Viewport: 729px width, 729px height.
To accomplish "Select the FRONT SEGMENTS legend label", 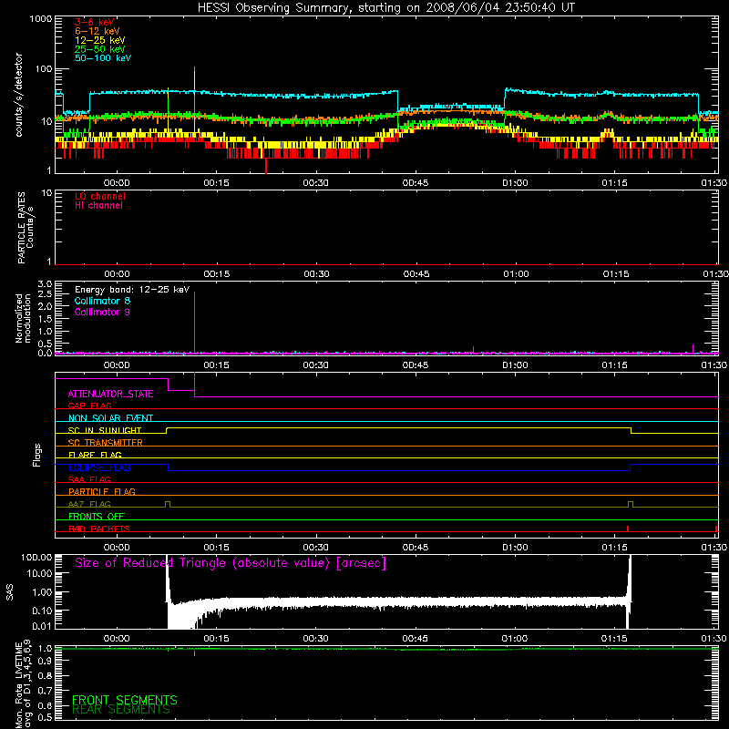I will click(x=125, y=700).
